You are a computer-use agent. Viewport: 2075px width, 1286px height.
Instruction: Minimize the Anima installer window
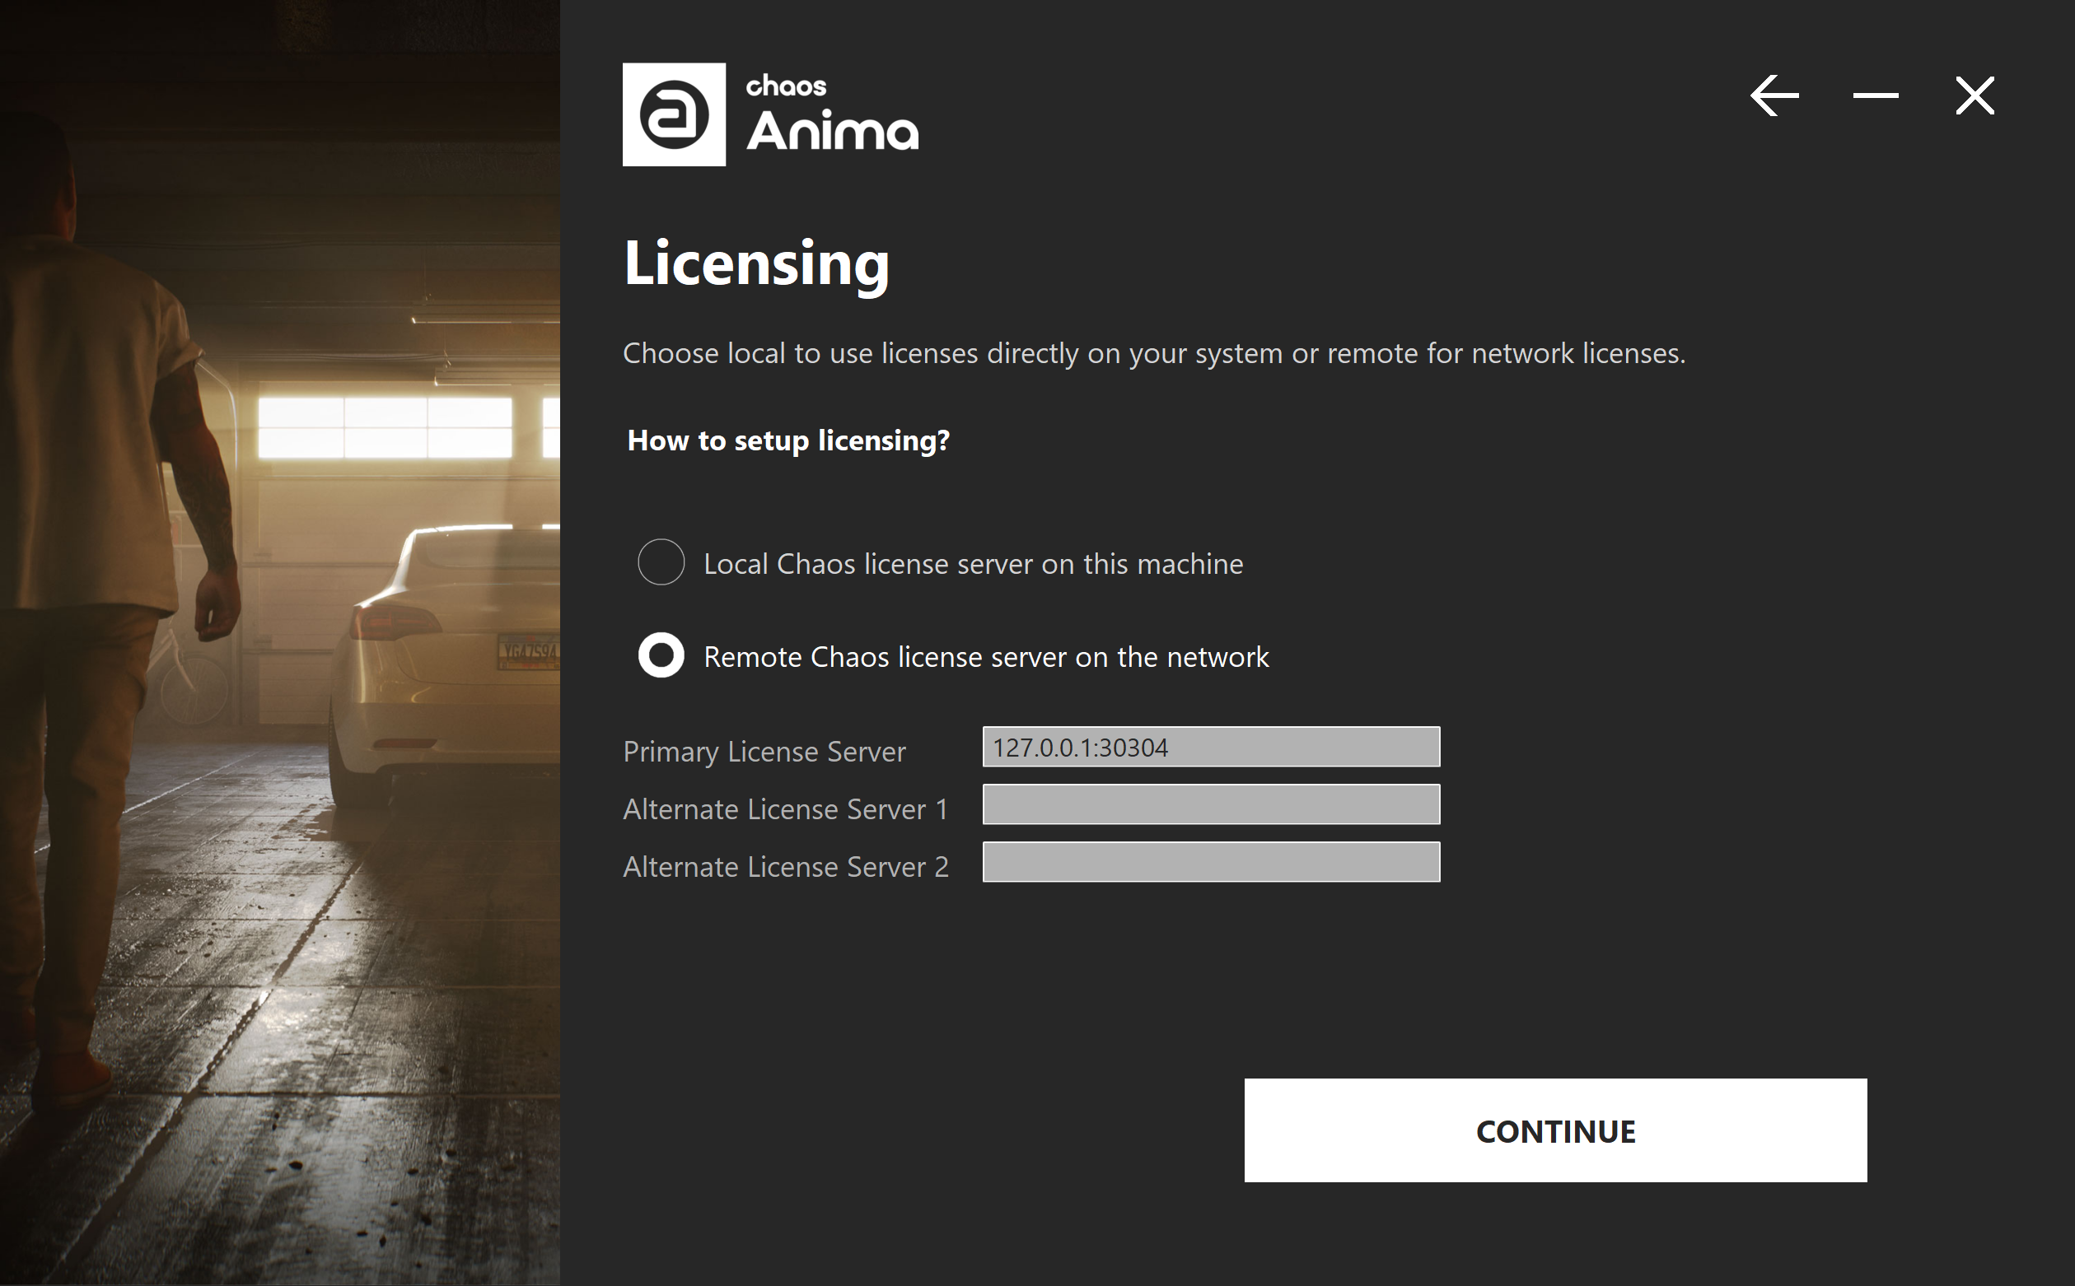click(x=1875, y=96)
